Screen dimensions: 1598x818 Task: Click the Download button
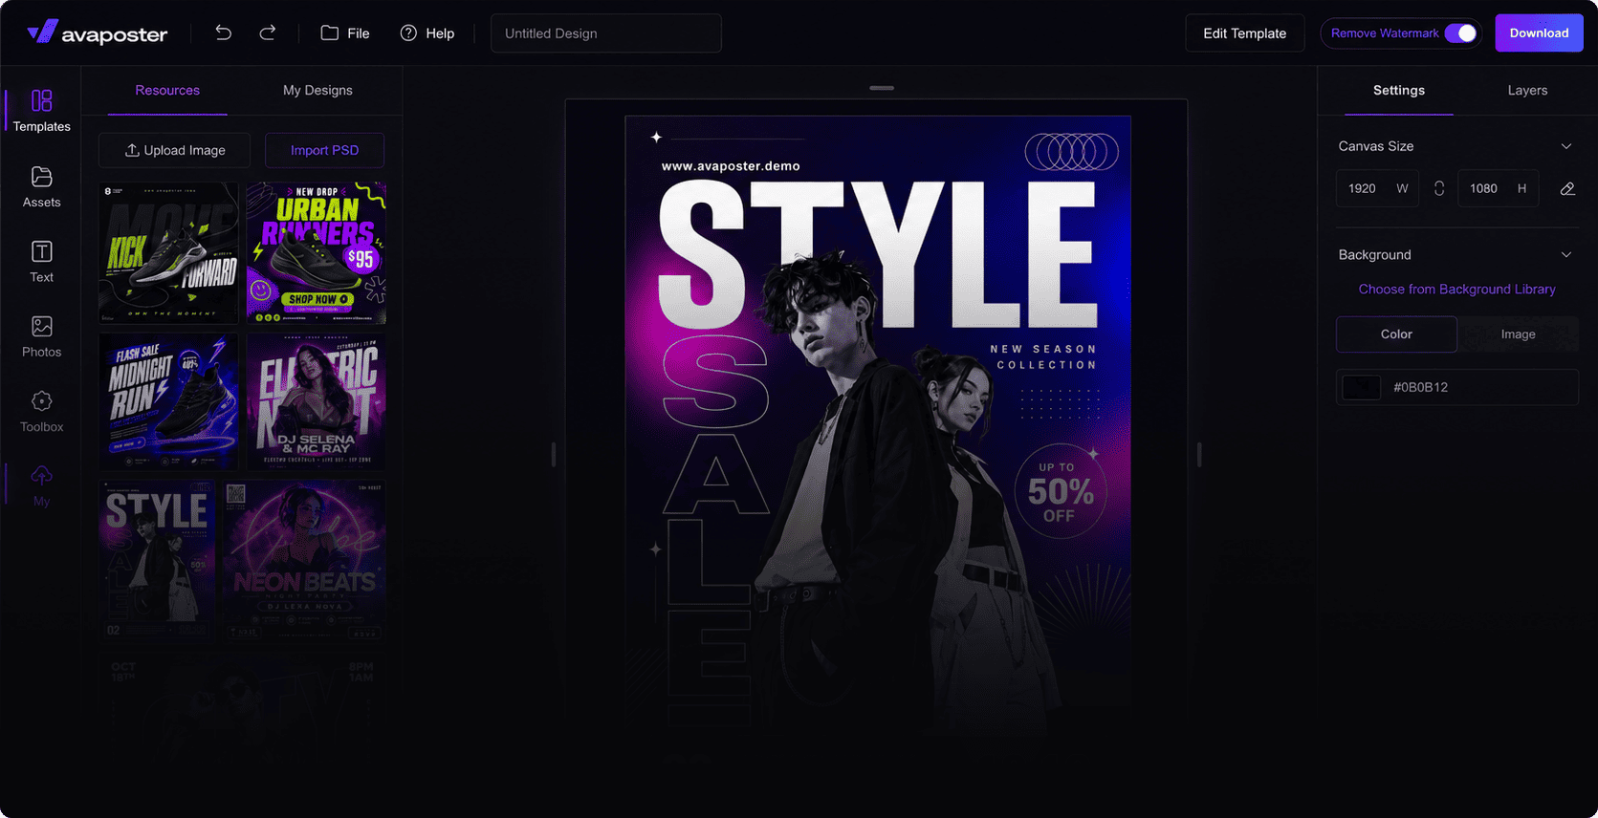coord(1539,33)
